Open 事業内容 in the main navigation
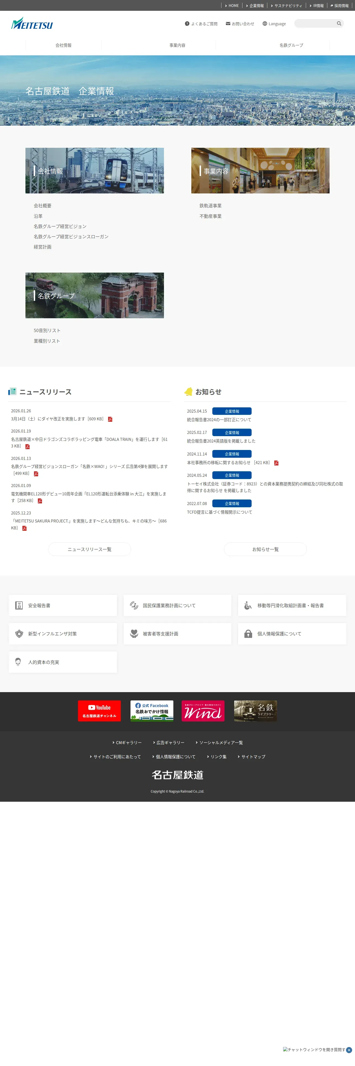This screenshot has width=355, height=1066. point(177,45)
